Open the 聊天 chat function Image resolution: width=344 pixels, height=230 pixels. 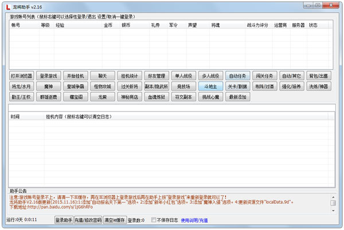(x=103, y=76)
